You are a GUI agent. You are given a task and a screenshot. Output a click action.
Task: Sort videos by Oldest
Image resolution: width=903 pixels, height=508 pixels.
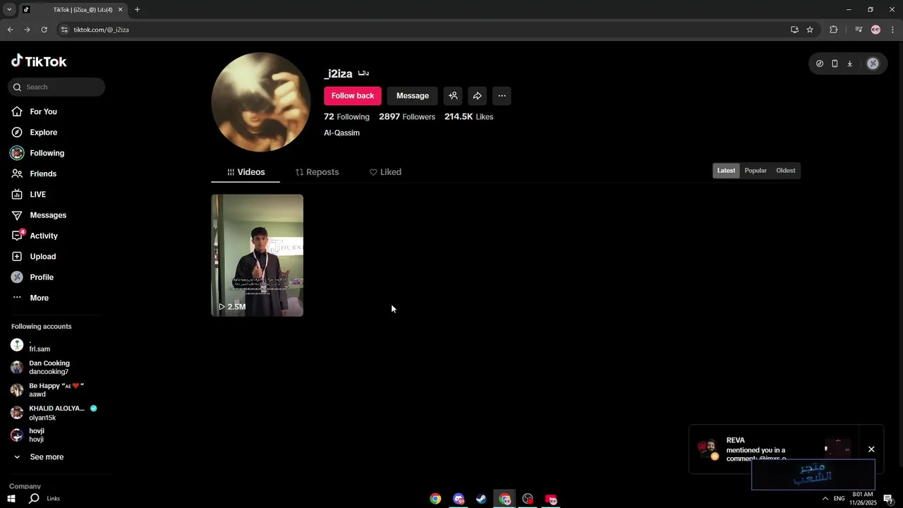(785, 171)
